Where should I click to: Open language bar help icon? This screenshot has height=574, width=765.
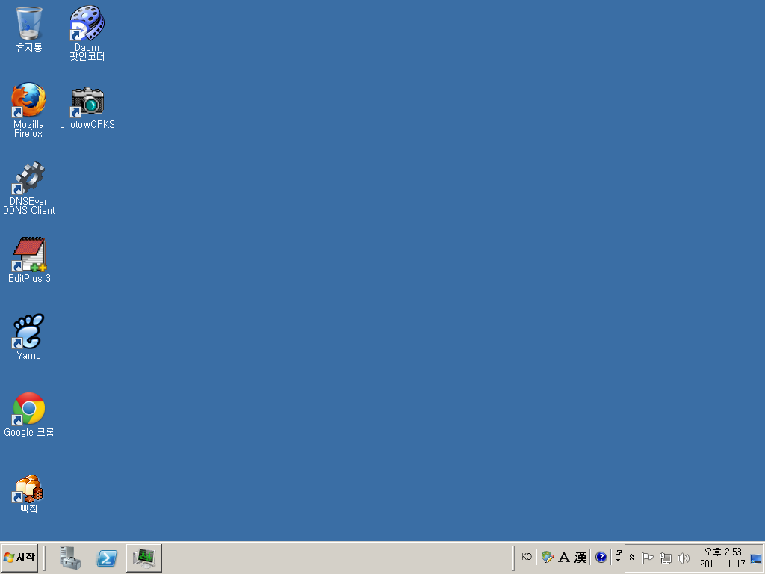click(x=601, y=557)
